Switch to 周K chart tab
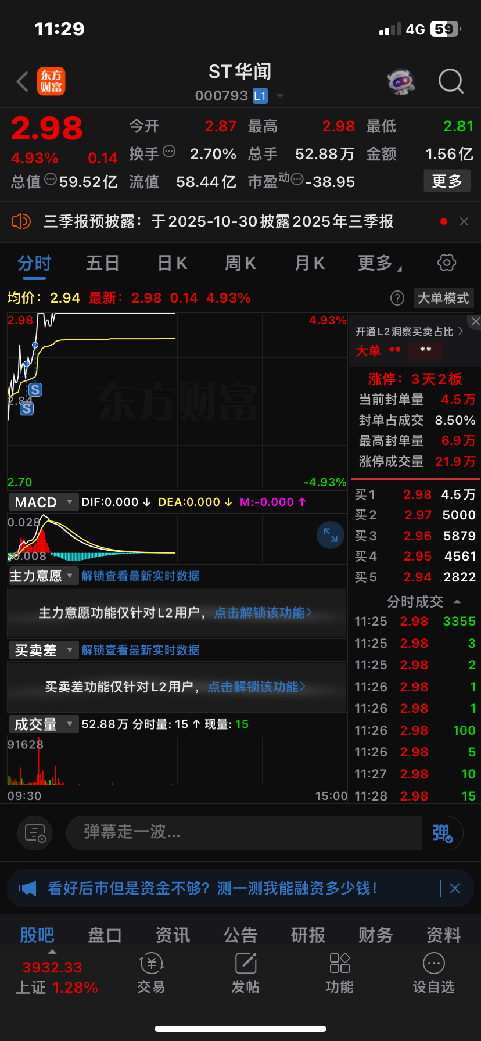 240,263
